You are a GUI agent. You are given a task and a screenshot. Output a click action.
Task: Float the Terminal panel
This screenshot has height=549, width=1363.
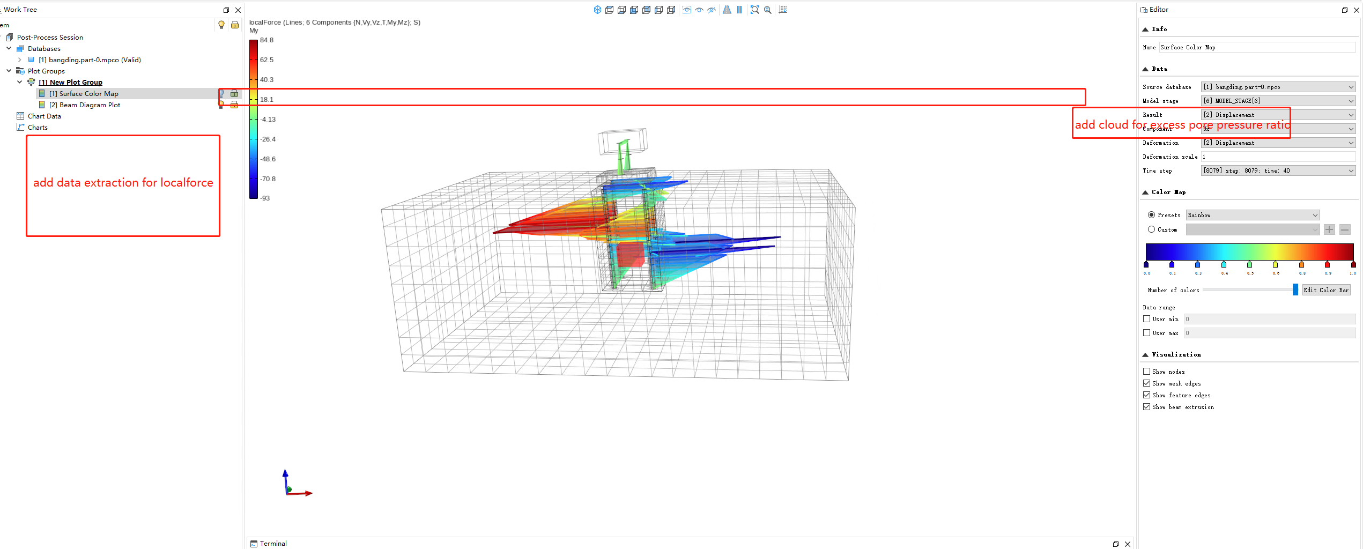click(x=1116, y=544)
